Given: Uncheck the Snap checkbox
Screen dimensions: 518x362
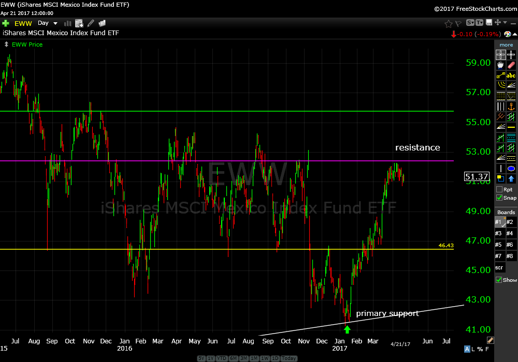Looking at the screenshot, I should click(x=499, y=198).
